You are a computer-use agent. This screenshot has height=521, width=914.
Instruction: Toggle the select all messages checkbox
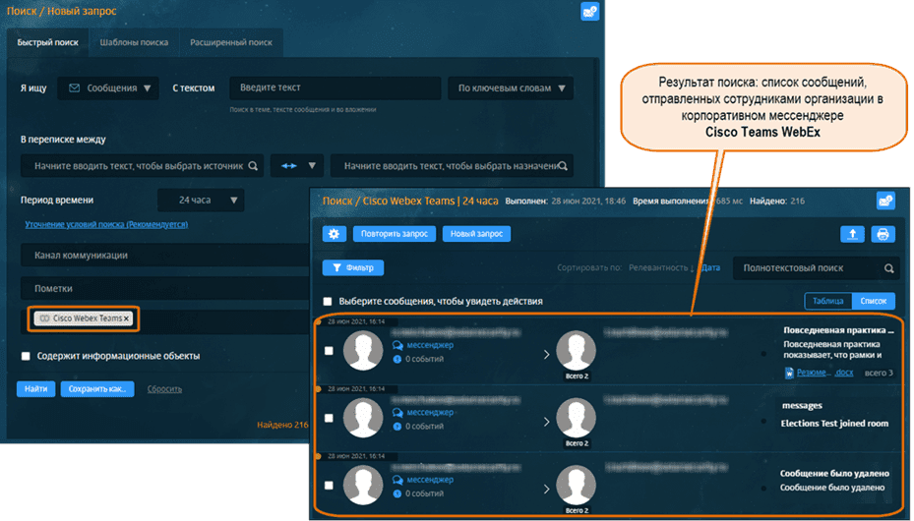click(328, 302)
